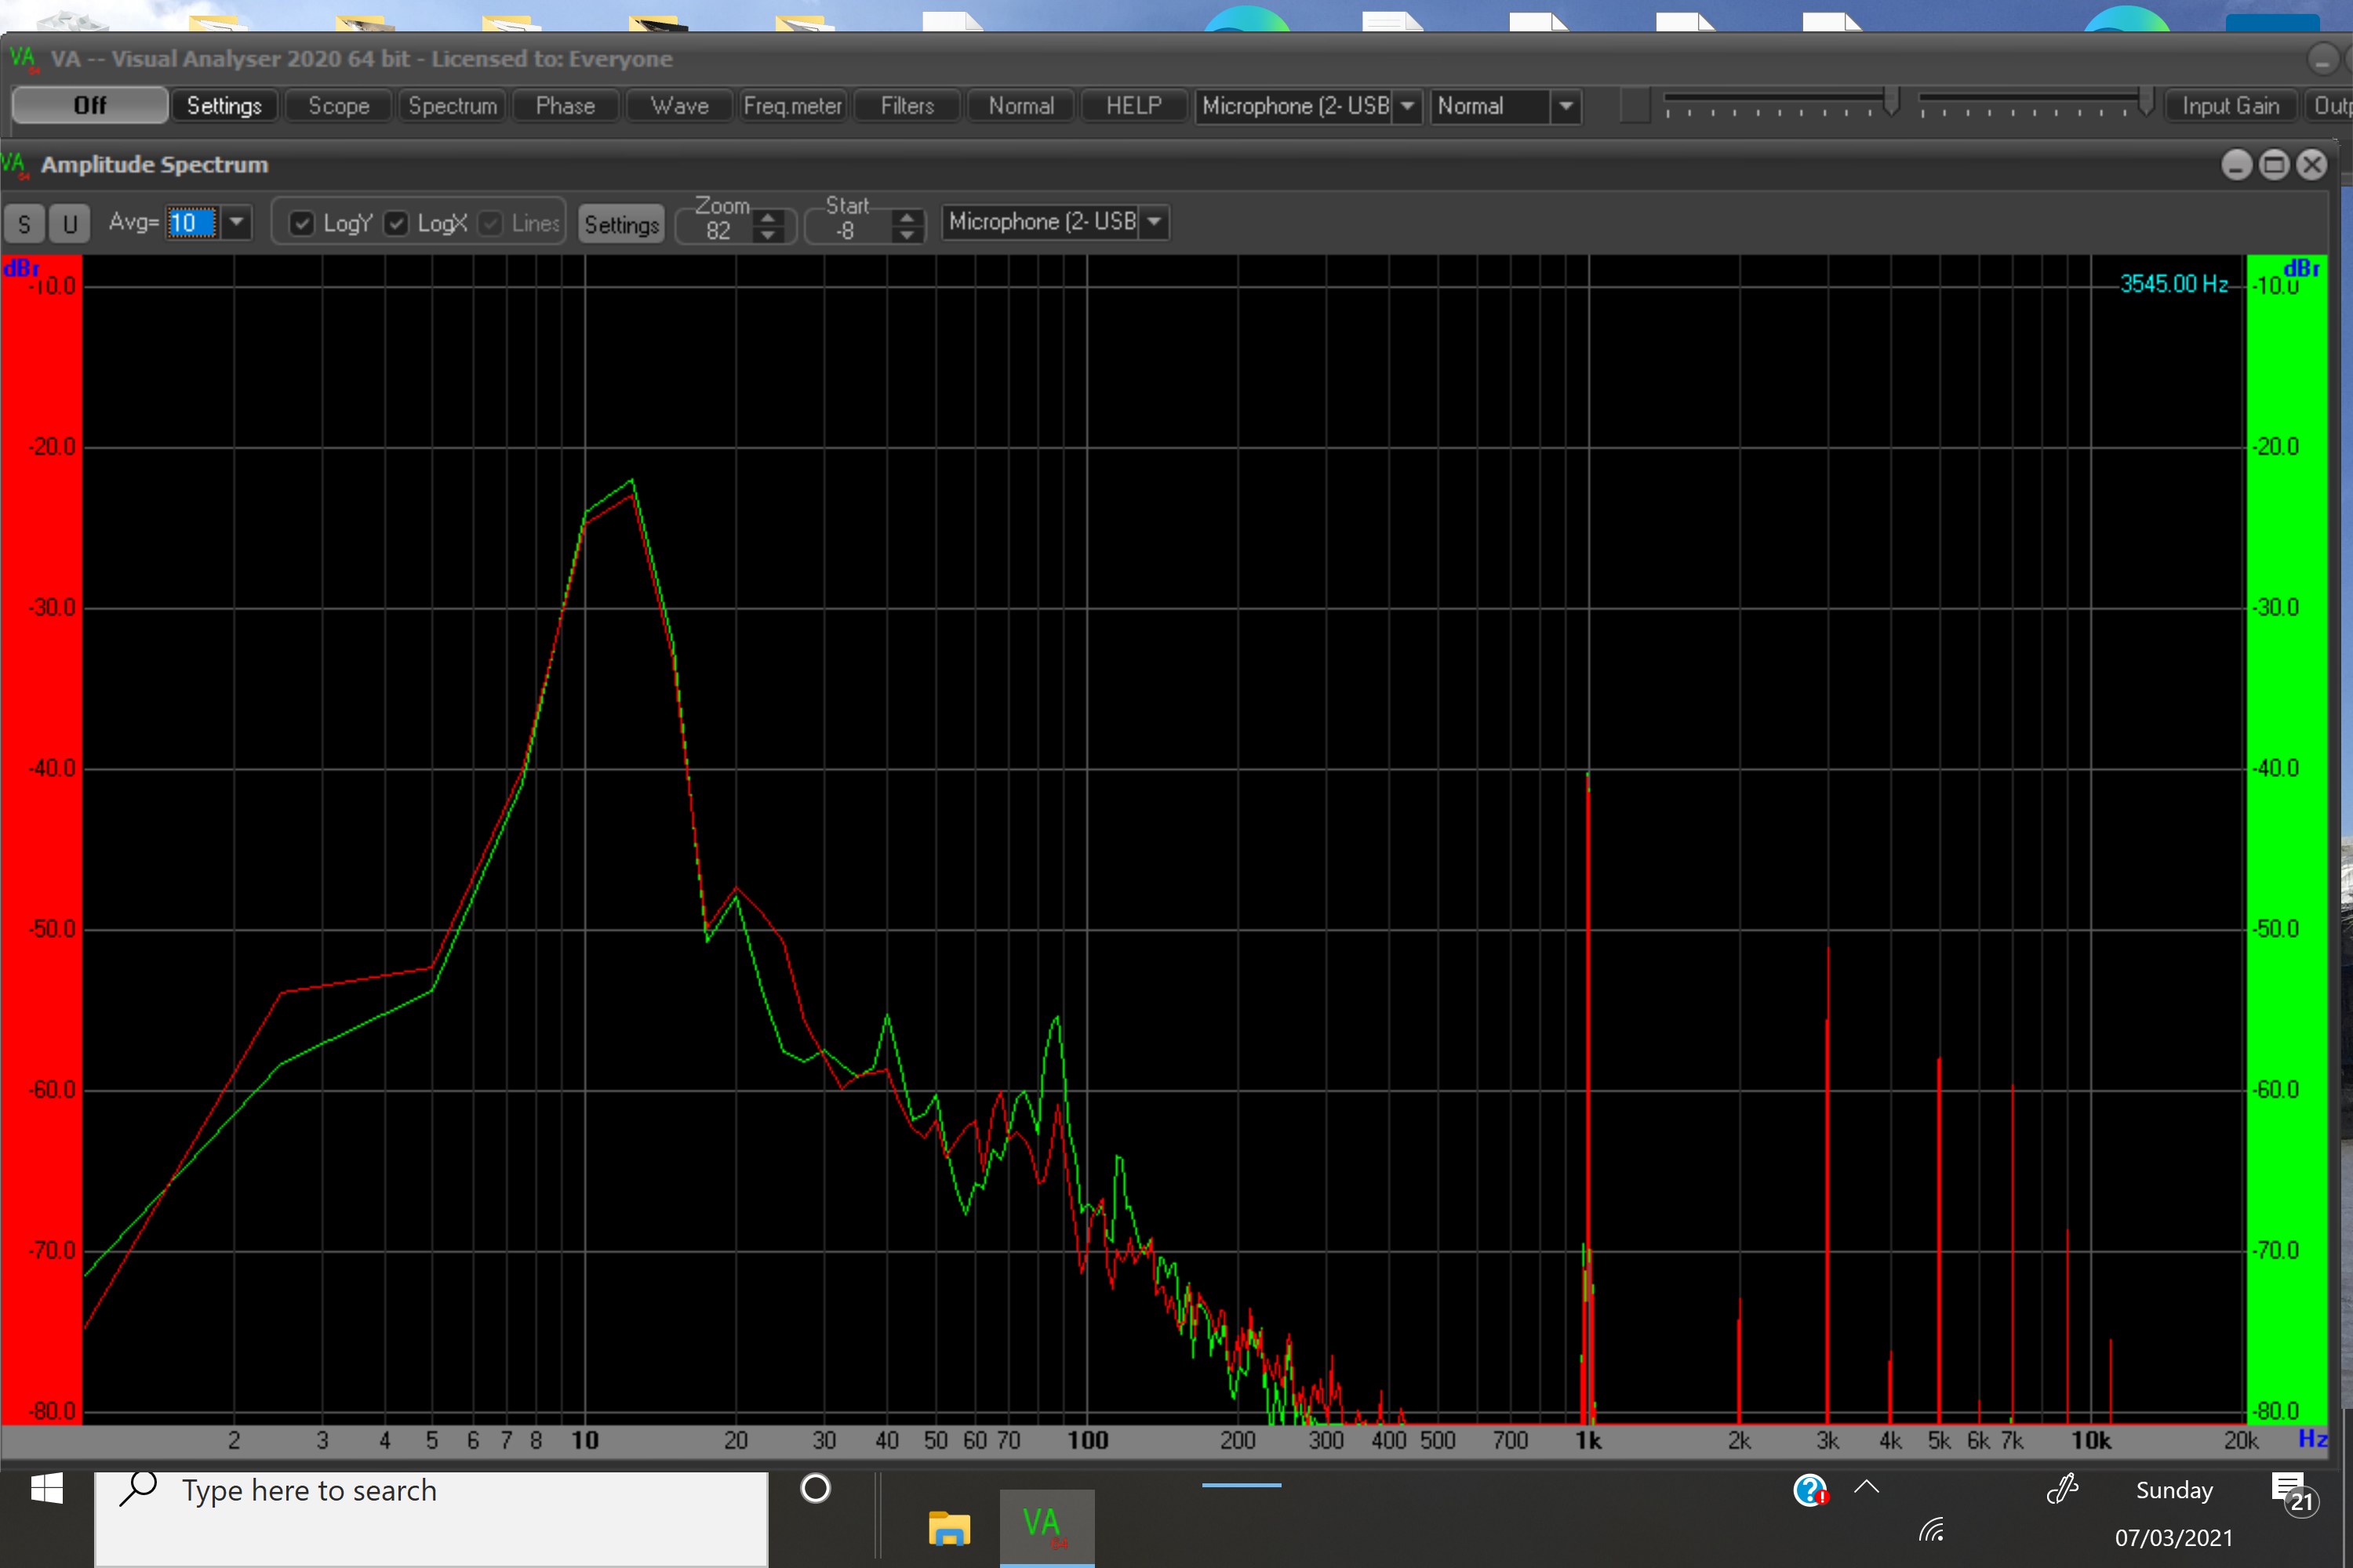Maximize the Amplitude Spectrum window

click(2274, 165)
